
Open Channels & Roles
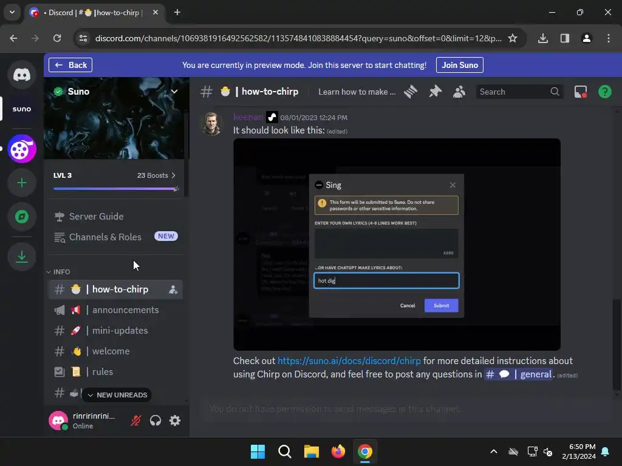click(115, 237)
